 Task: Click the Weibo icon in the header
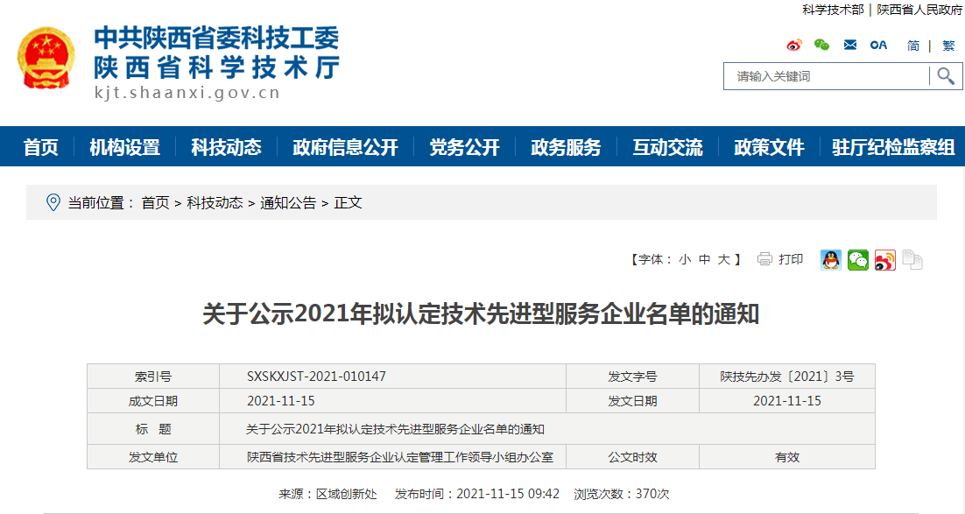pyautogui.click(x=794, y=46)
